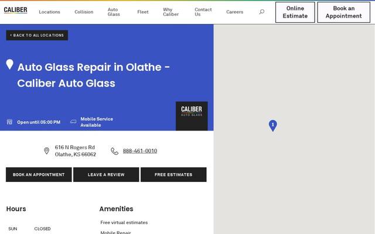Click the Caliber logo in header
This screenshot has width=375, height=234.
point(16,10)
